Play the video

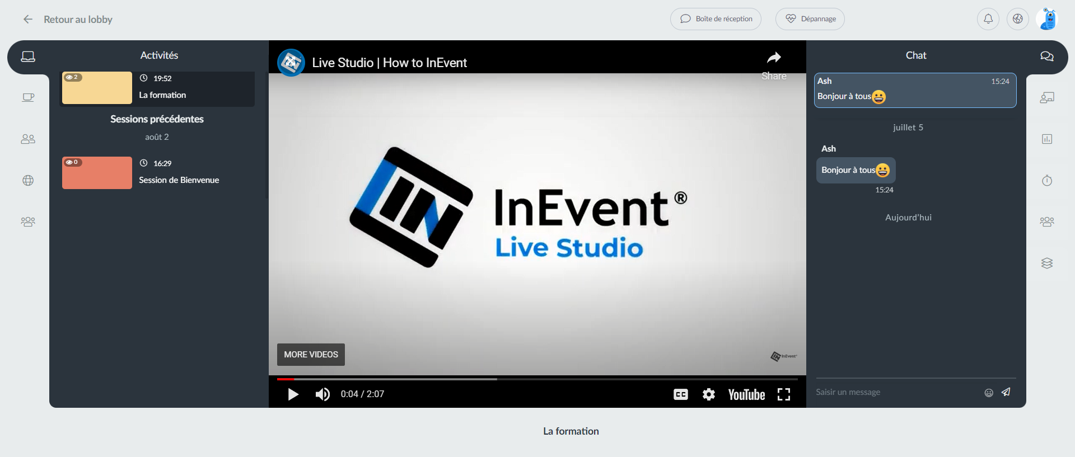(x=293, y=394)
